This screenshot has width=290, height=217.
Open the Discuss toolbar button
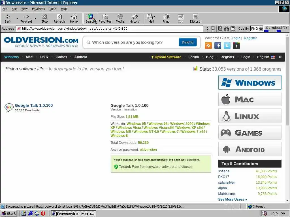tap(195, 18)
